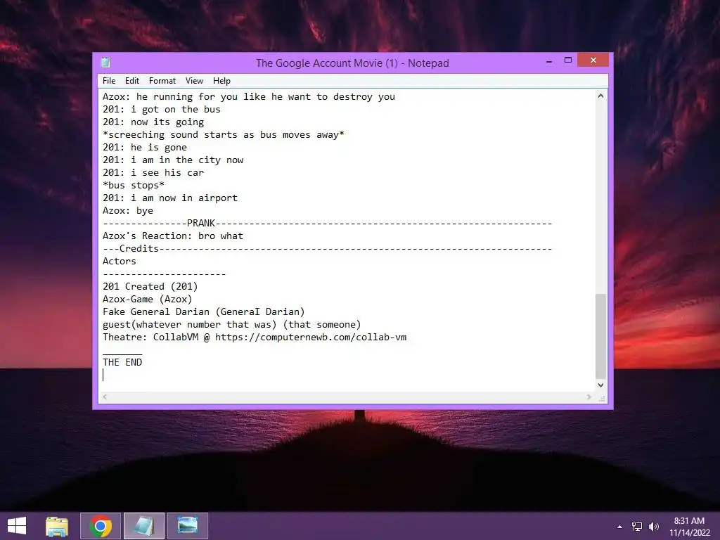Viewport: 720px width, 540px height.
Task: Click the text '201 Created (201)'
Action: pos(150,287)
